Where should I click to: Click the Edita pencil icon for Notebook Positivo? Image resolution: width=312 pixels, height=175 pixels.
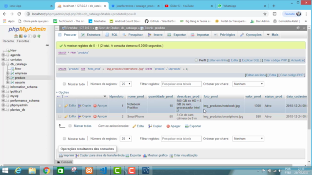click(66, 106)
